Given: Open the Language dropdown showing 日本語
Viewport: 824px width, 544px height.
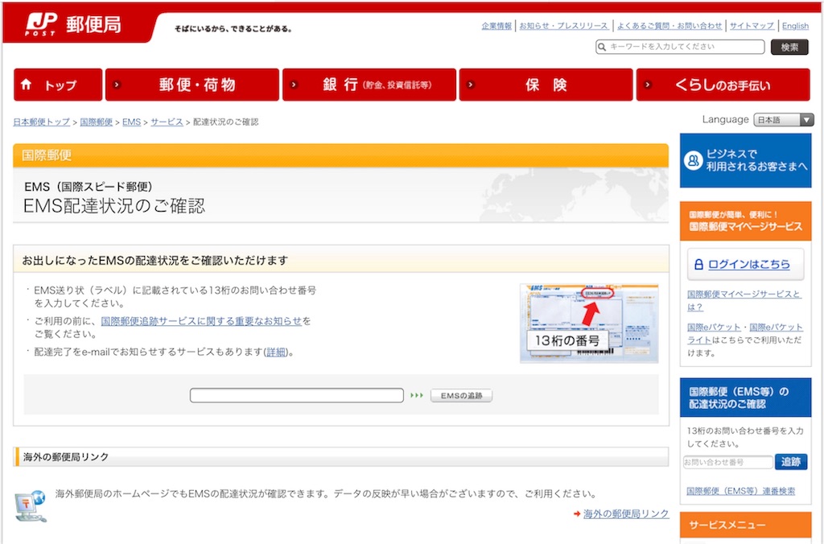Looking at the screenshot, I should click(x=784, y=120).
